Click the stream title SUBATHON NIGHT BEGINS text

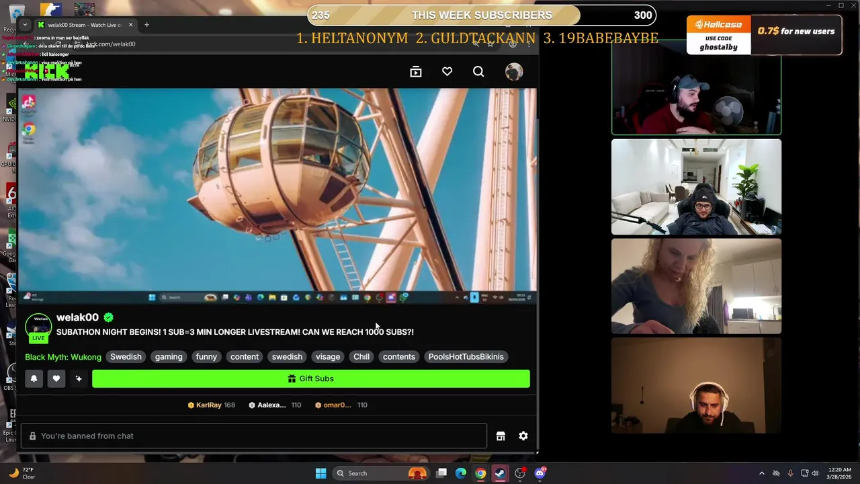tap(235, 332)
